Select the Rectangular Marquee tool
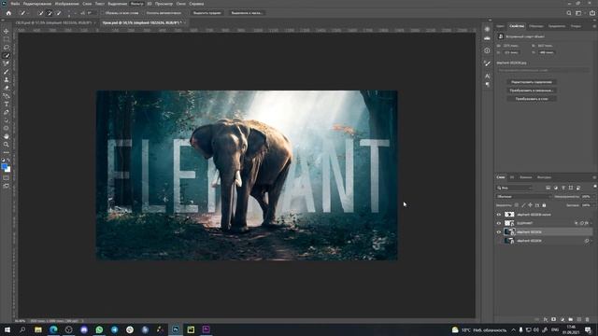Viewport: 598px width, 336px height. point(7,39)
